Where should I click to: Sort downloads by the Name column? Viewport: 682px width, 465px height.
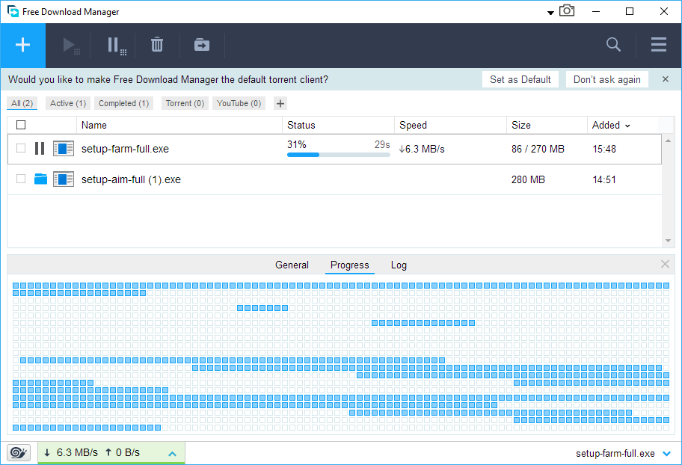pyautogui.click(x=179, y=126)
